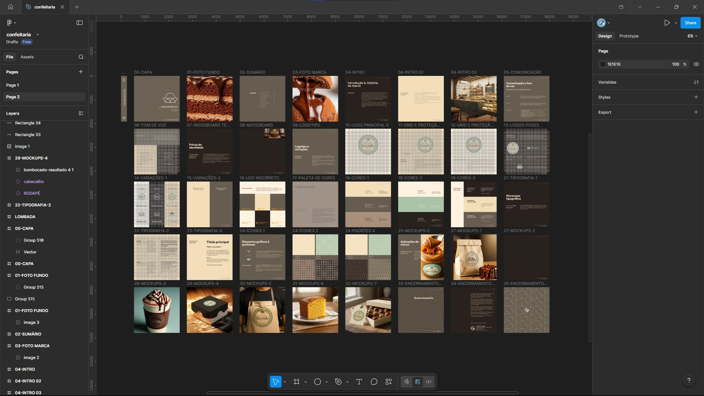
Task: Select the Ellipse shape tool
Action: tap(318, 382)
